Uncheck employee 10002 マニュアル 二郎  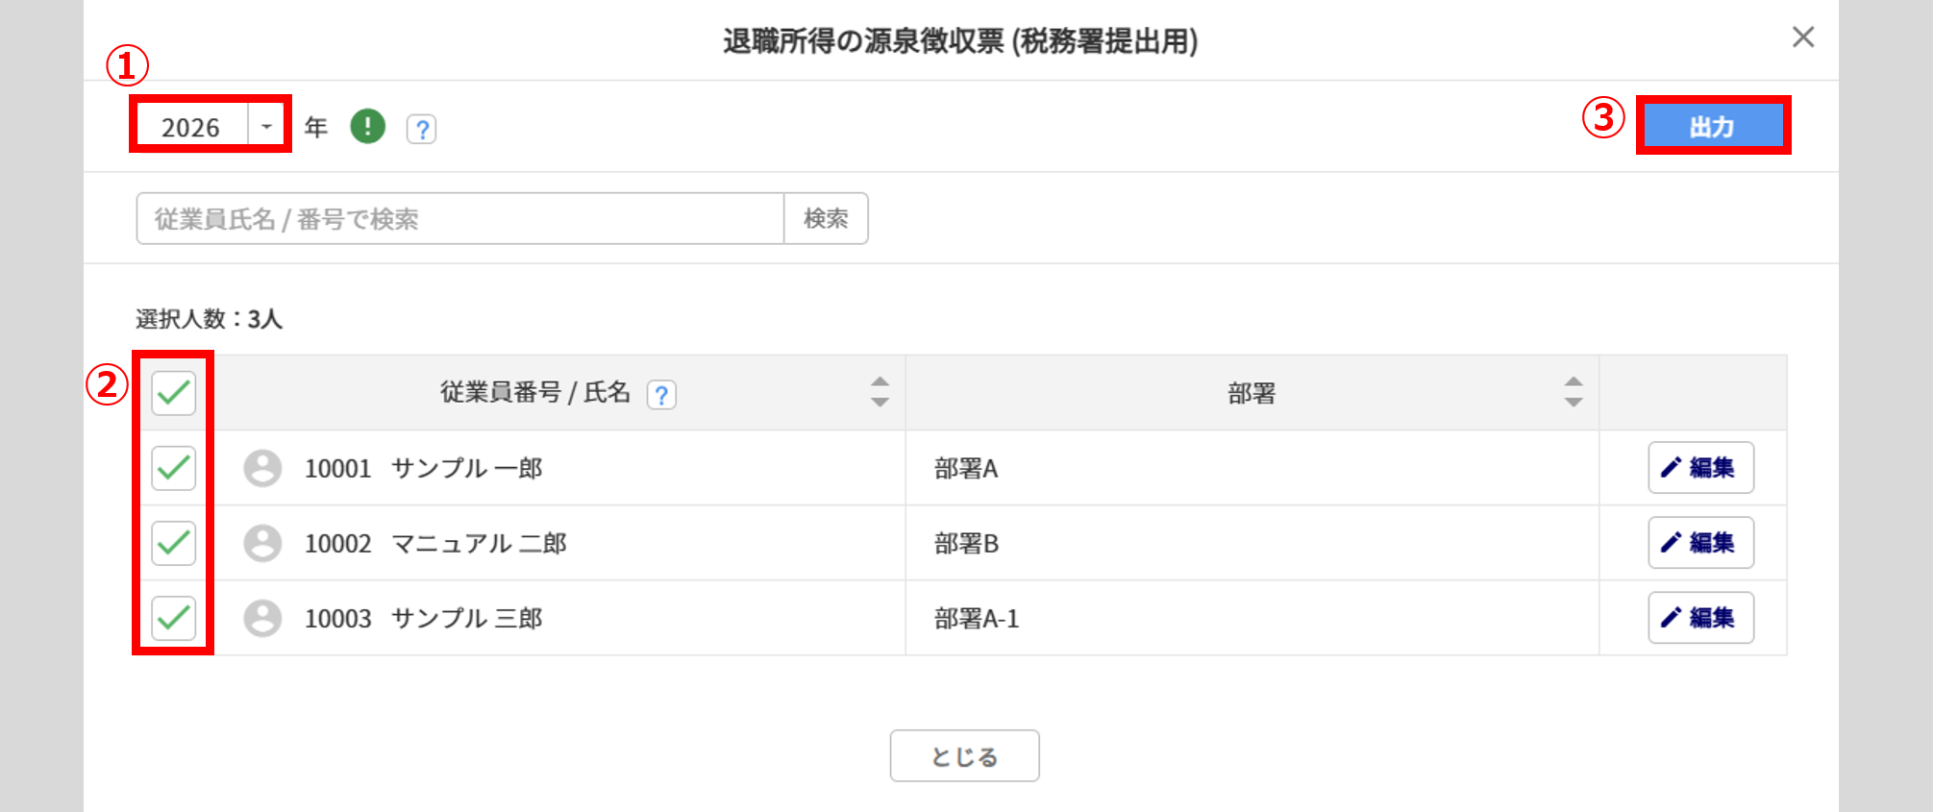click(174, 543)
